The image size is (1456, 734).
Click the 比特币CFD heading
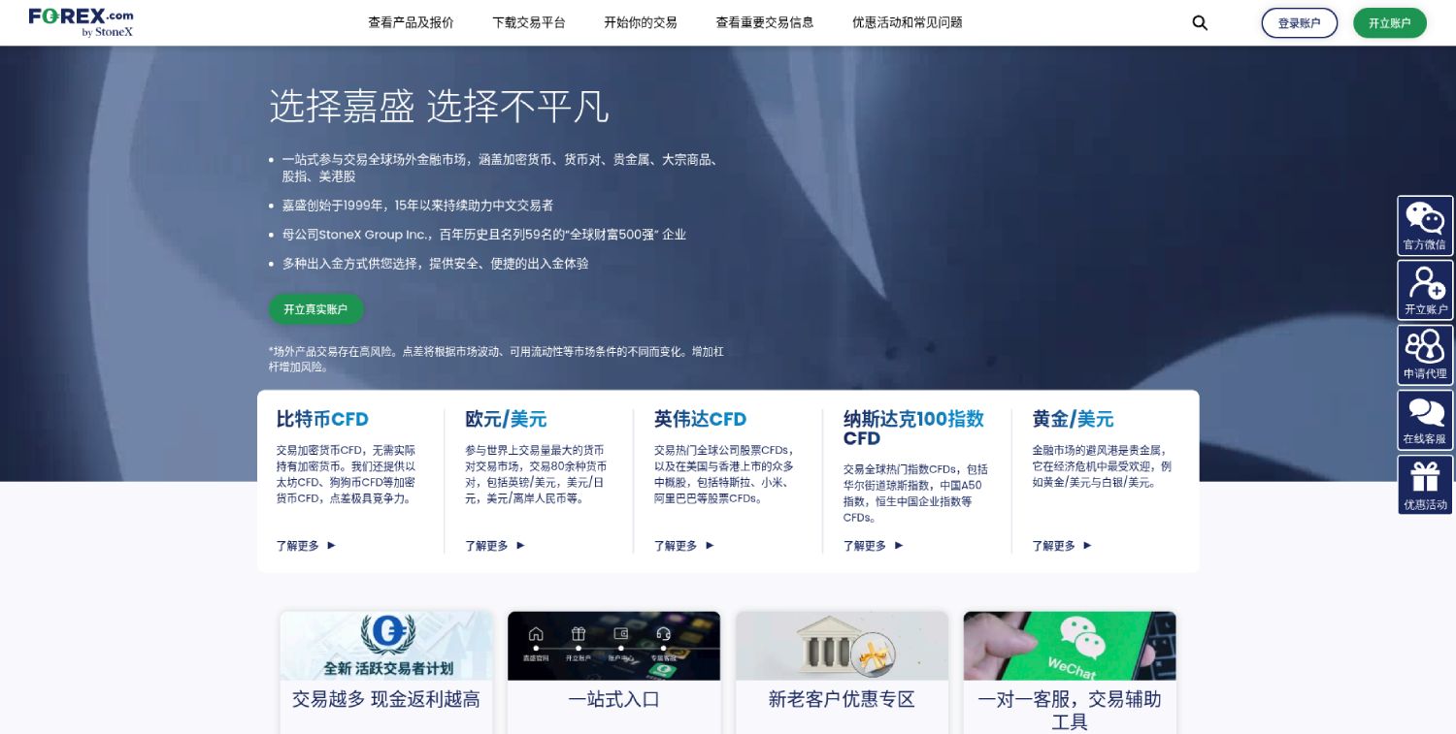(x=322, y=419)
